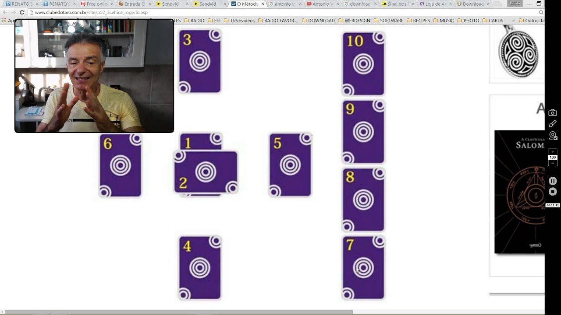Open the DOWNLOAD bookmarks folder
The image size is (561, 315).
(x=318, y=21)
